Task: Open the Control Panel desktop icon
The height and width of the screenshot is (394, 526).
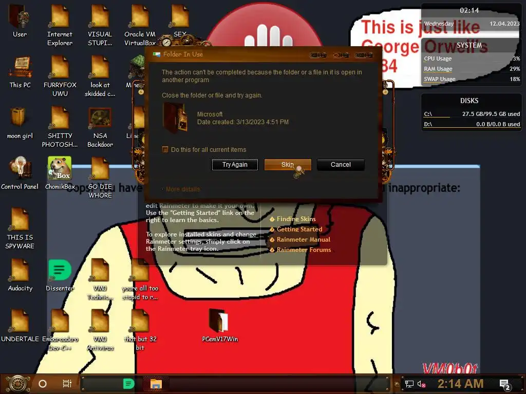Action: pos(20,173)
